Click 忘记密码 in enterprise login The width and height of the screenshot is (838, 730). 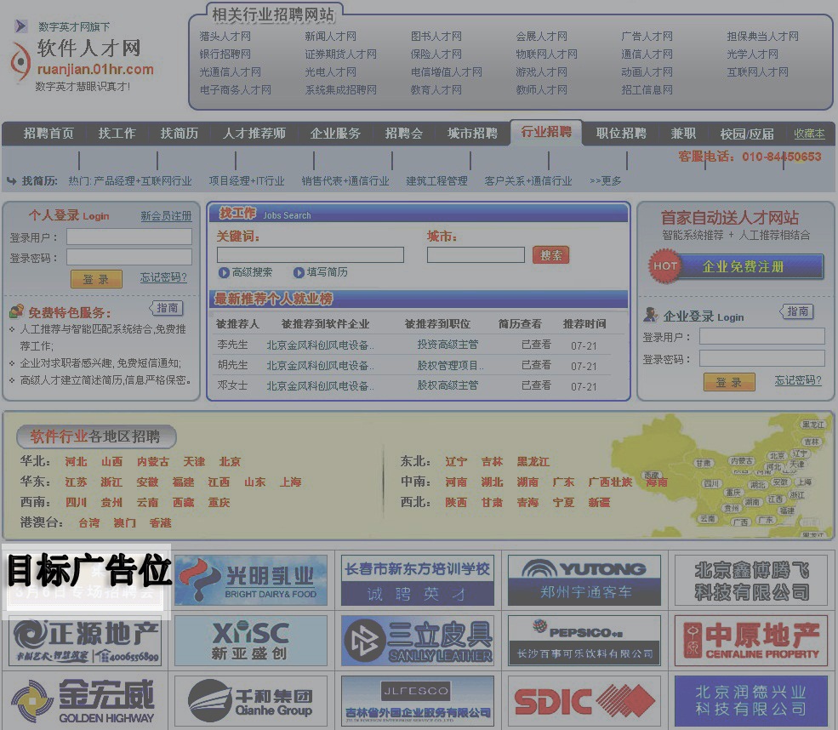[799, 380]
